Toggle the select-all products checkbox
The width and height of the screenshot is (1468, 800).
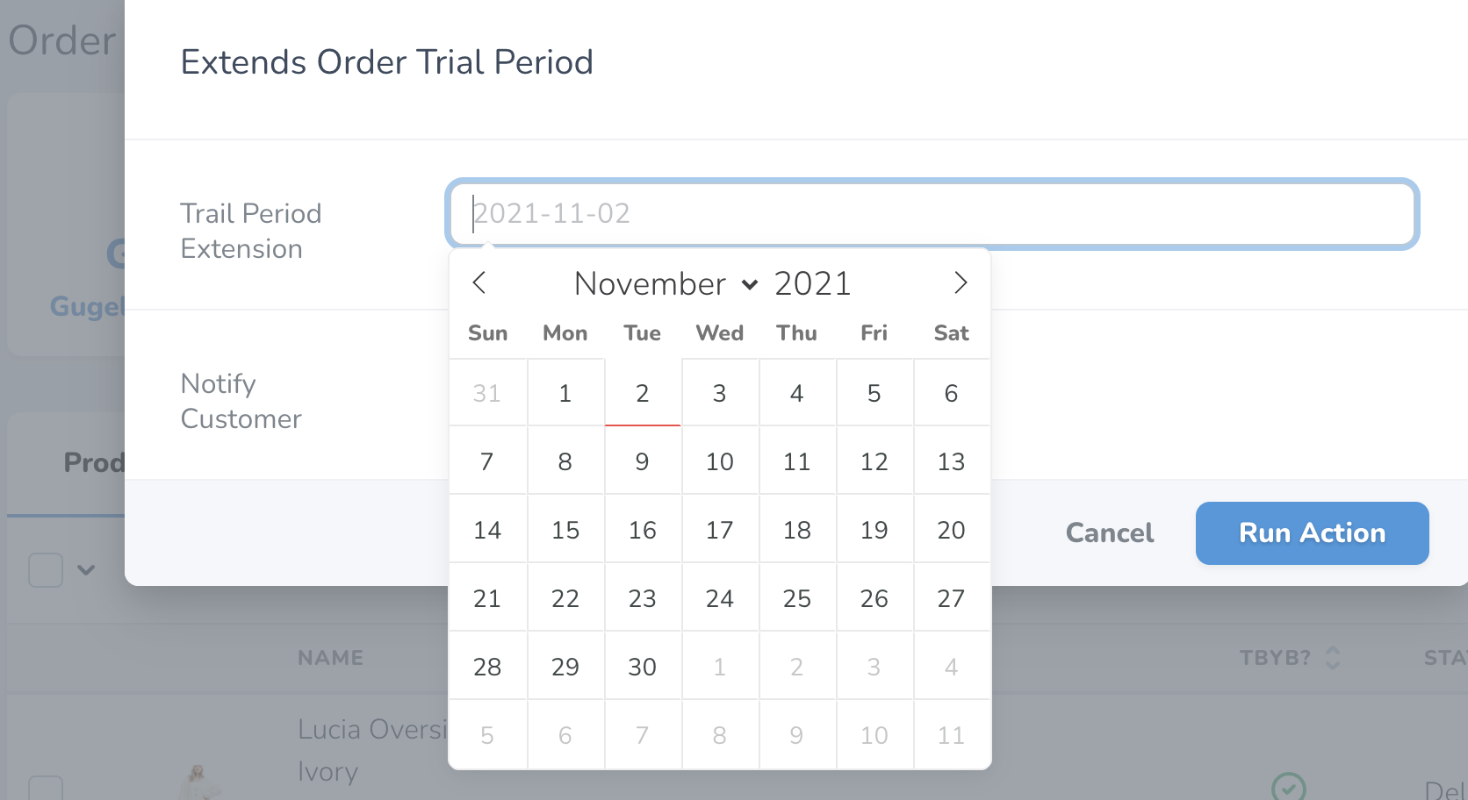(x=46, y=569)
